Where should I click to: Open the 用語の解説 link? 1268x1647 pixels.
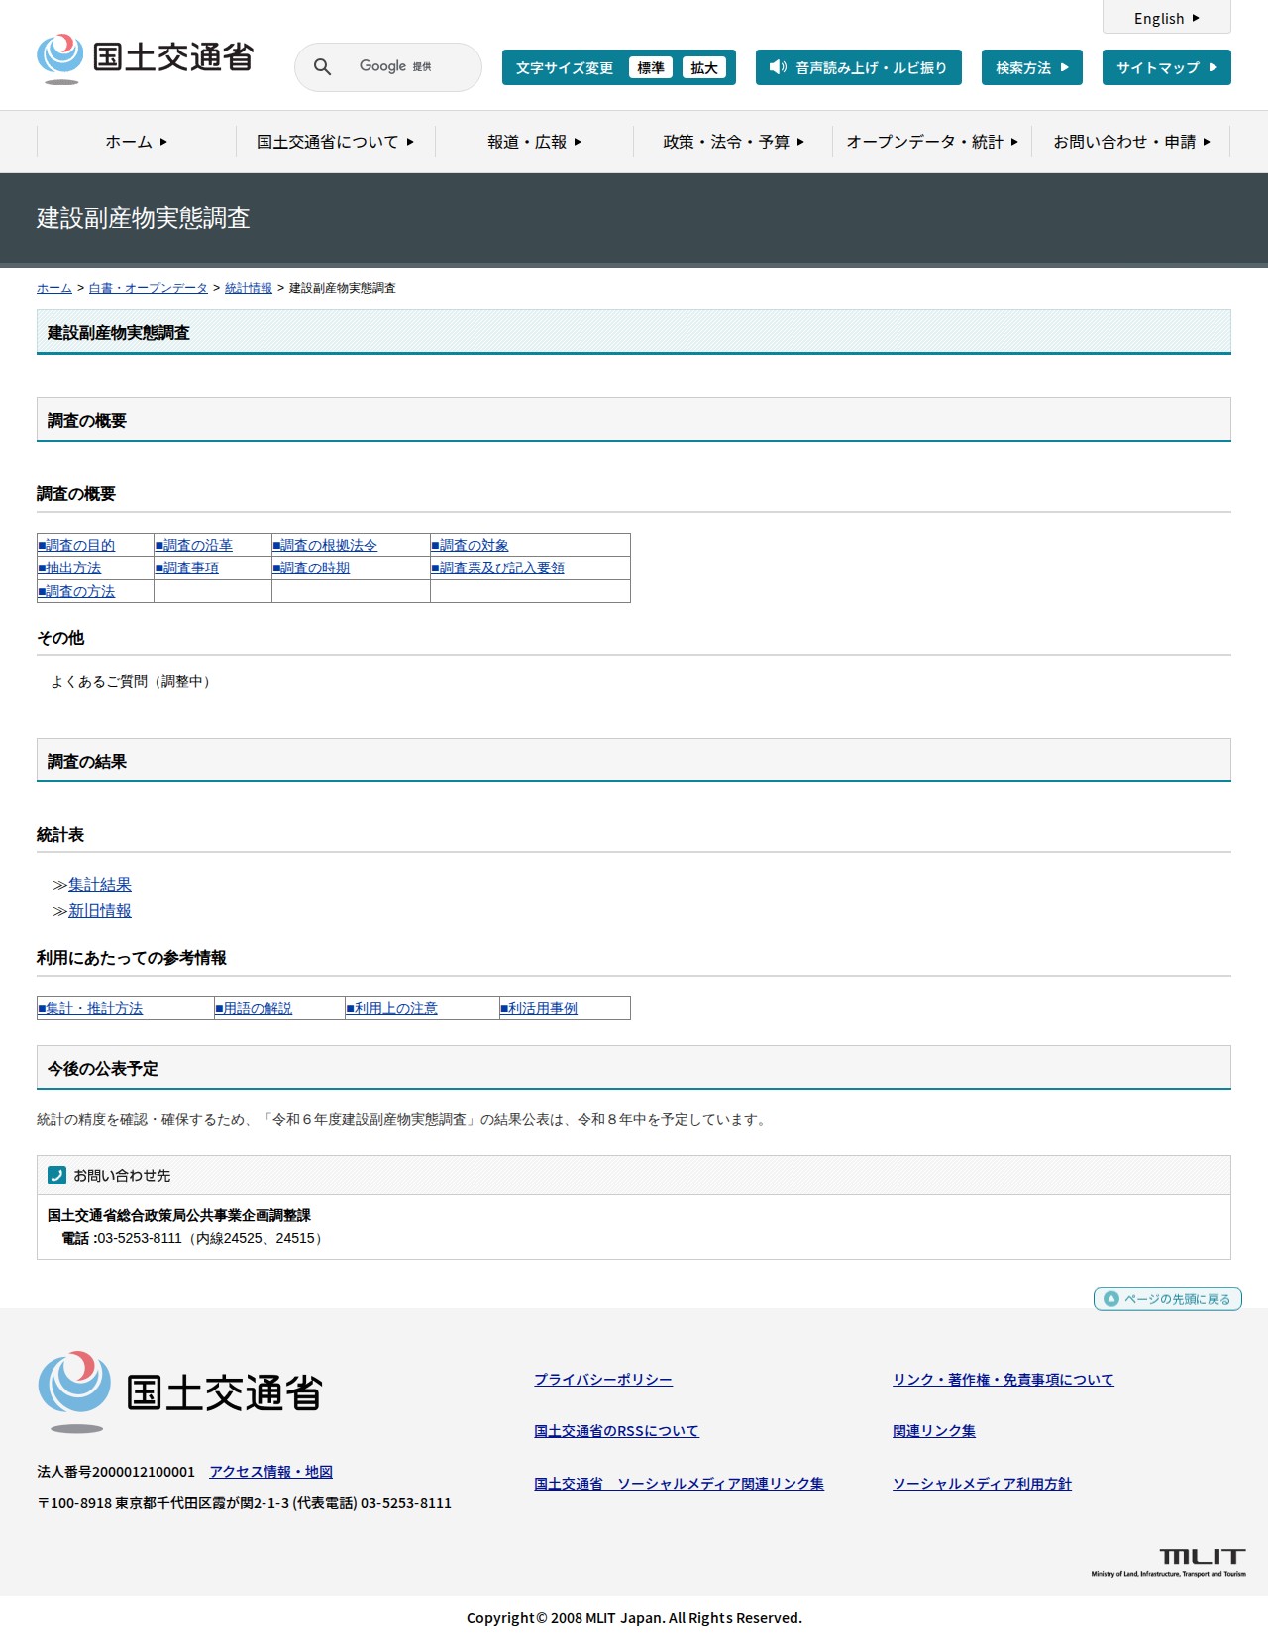pos(254,1008)
